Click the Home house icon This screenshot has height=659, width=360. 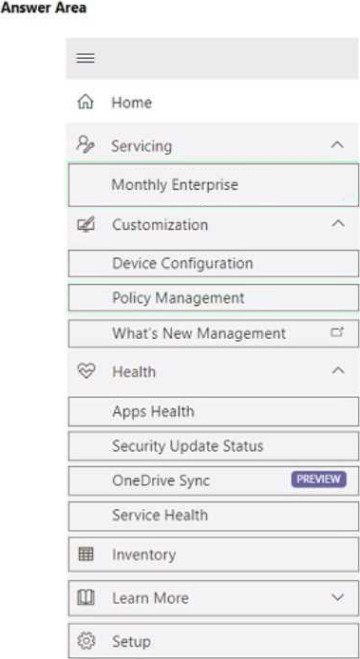click(x=85, y=103)
